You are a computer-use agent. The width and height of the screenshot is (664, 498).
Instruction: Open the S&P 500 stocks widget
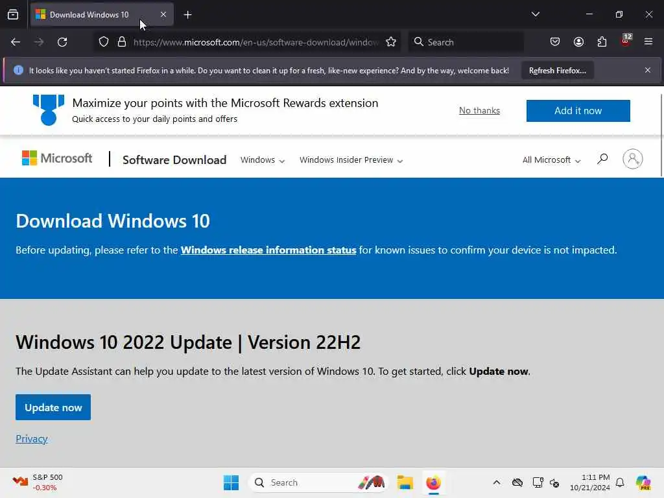pos(38,482)
